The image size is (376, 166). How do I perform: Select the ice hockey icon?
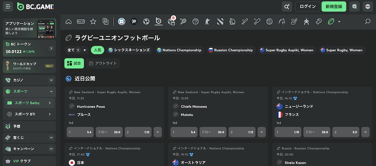(294, 22)
